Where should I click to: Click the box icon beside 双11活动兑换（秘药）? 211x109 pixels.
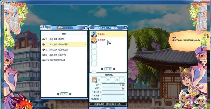point(44,39)
